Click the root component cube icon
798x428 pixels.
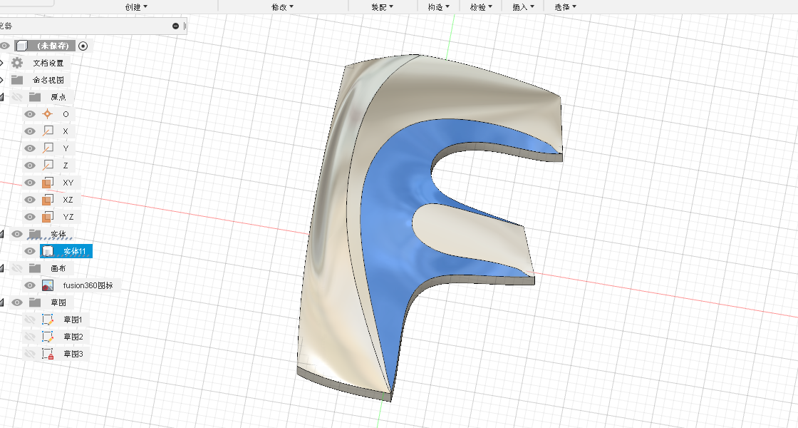(22, 46)
